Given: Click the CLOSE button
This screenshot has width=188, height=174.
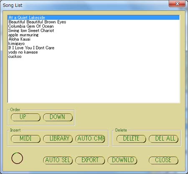Looking at the screenshot, I should pyautogui.click(x=163, y=160).
